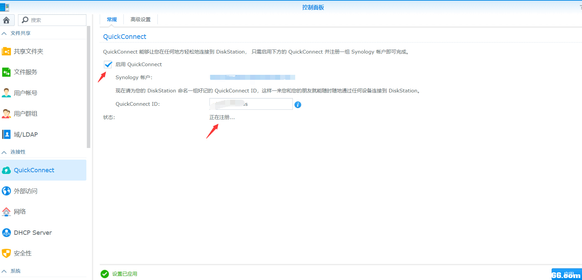
Task: Collapse the 文件共享 section
Action: click(4, 33)
